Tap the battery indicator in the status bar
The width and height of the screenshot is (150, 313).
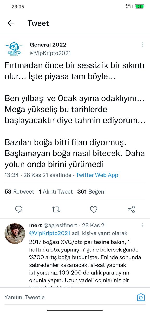pos(140,7)
